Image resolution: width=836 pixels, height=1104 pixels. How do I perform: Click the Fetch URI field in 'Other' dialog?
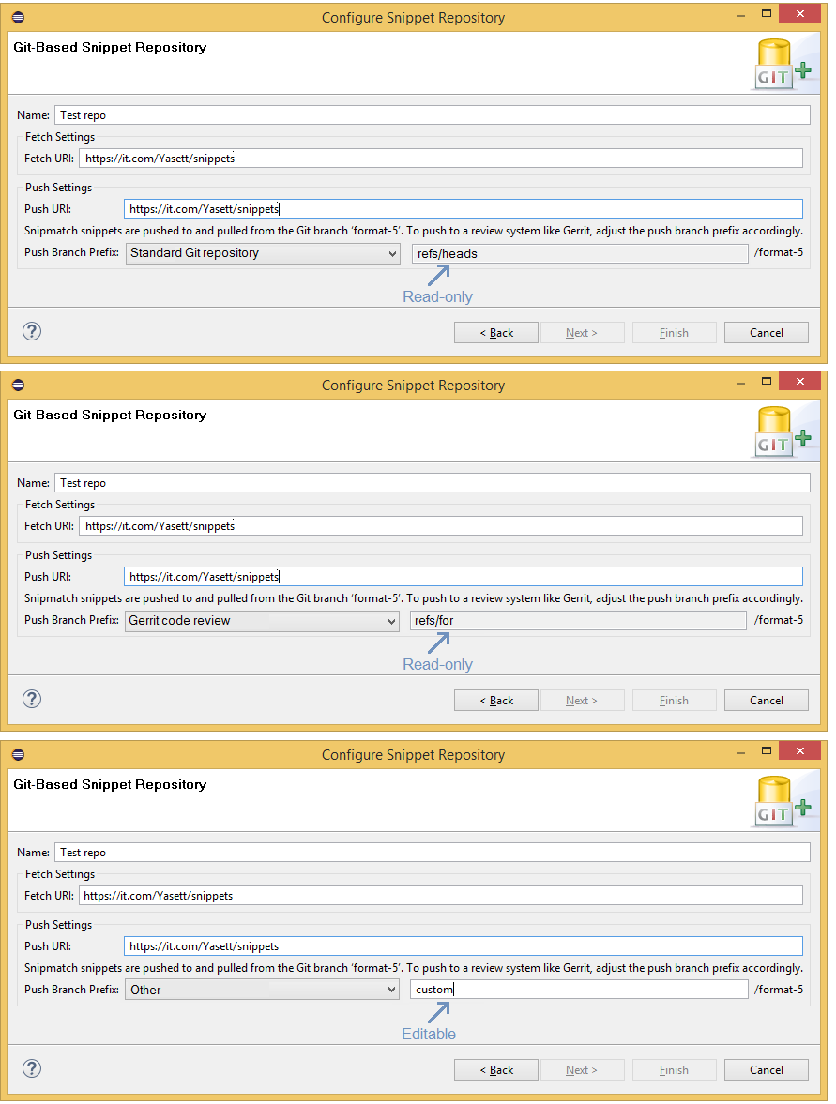[x=441, y=896]
